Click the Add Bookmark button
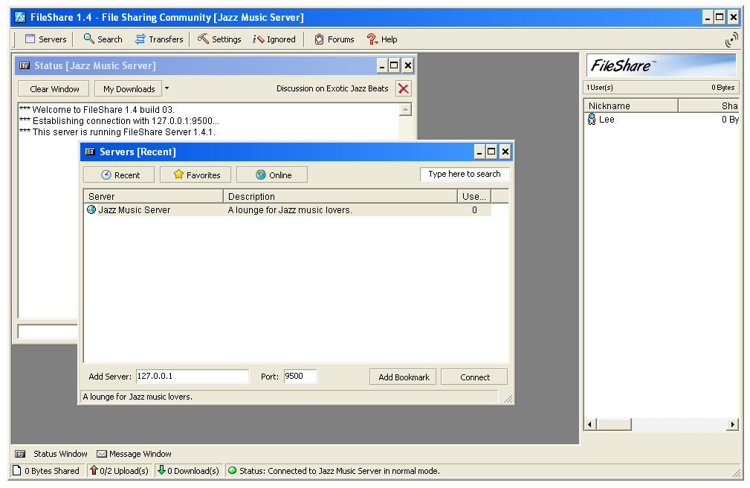The width and height of the screenshot is (750, 488). click(x=404, y=377)
